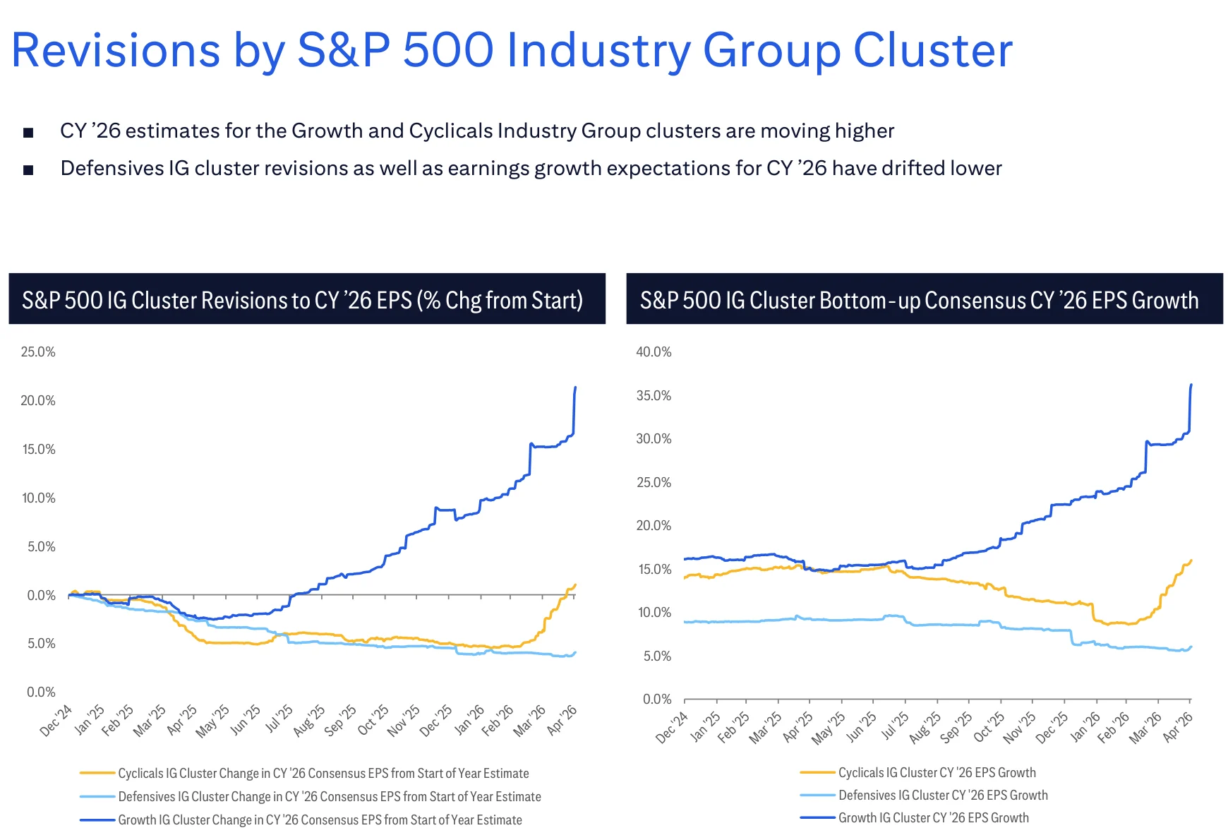
Task: Click the light blue Defensives swatch in the left chart legend
Action: [x=97, y=797]
